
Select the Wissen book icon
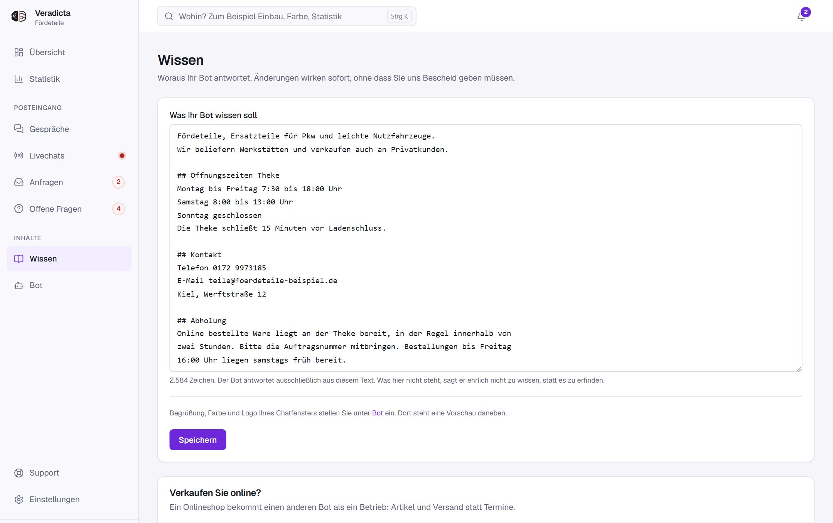point(19,259)
